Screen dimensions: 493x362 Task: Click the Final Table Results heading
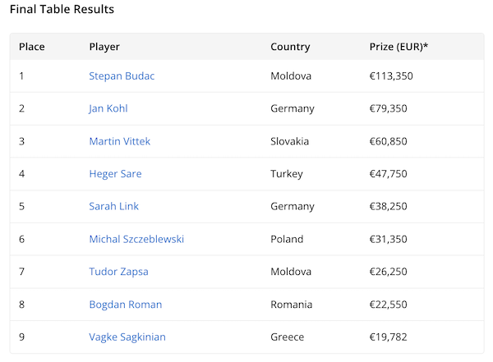click(x=62, y=10)
